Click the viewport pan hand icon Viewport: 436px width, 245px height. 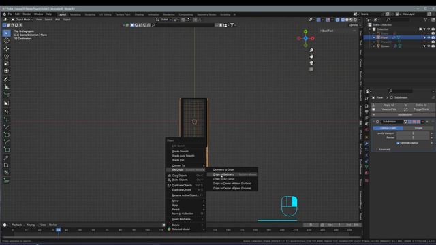(311, 56)
